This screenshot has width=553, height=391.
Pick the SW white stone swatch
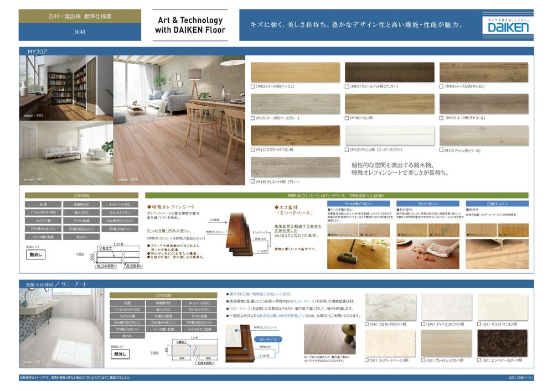(447, 307)
